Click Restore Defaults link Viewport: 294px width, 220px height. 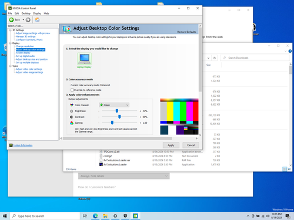pyautogui.click(x=186, y=32)
